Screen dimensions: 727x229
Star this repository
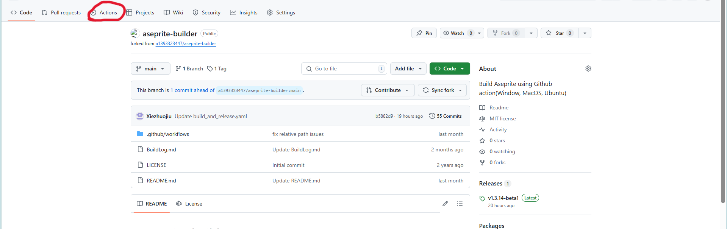point(560,33)
